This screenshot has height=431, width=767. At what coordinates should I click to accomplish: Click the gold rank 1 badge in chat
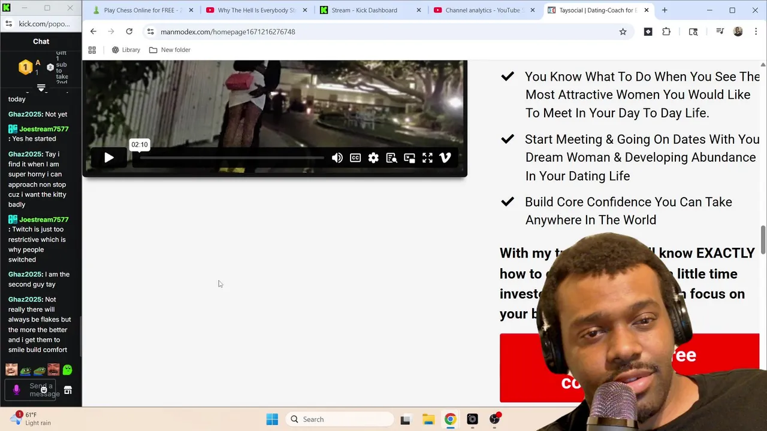click(25, 67)
